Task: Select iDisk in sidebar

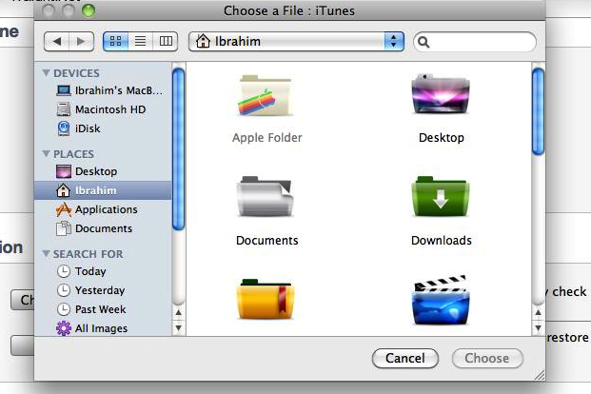Action: coord(103,128)
